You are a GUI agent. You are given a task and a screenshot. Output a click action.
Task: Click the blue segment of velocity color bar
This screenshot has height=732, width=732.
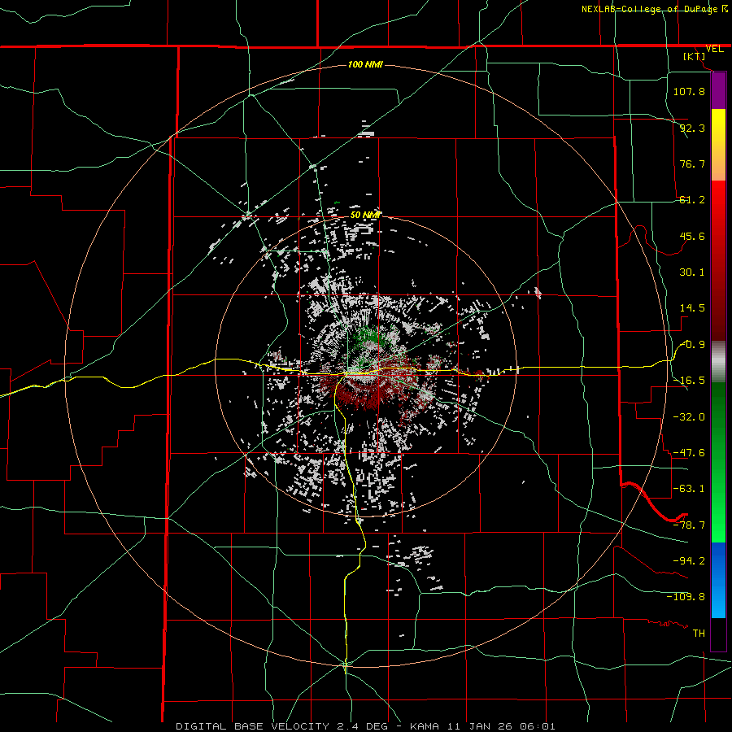718,580
